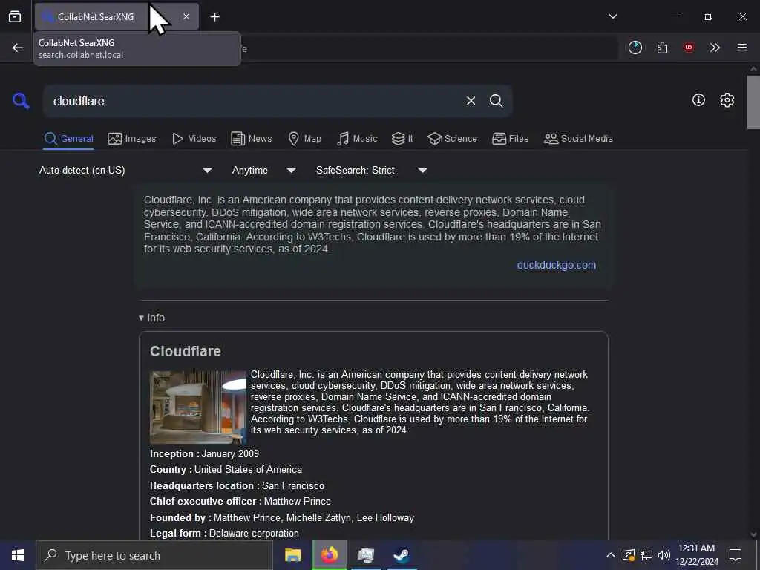Click Windows taskbar search box
Viewport: 760px width, 570px height.
point(154,555)
